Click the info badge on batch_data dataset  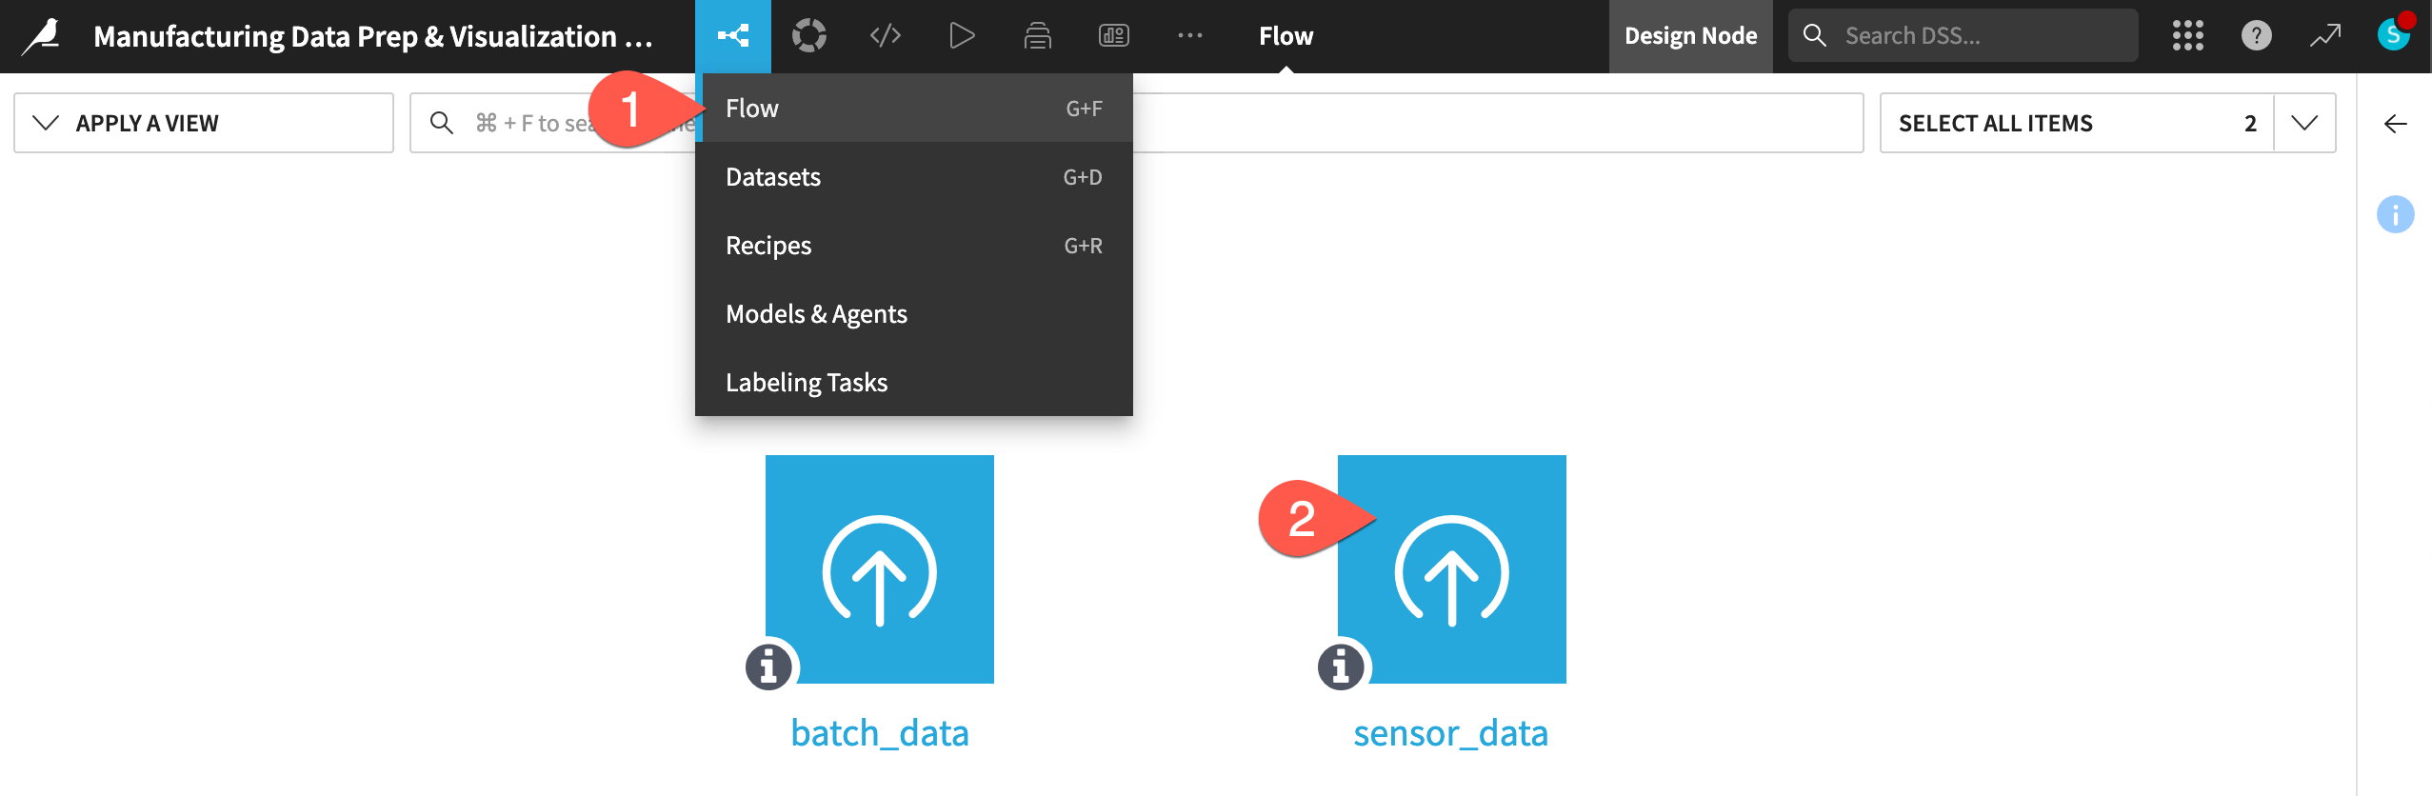click(x=767, y=667)
